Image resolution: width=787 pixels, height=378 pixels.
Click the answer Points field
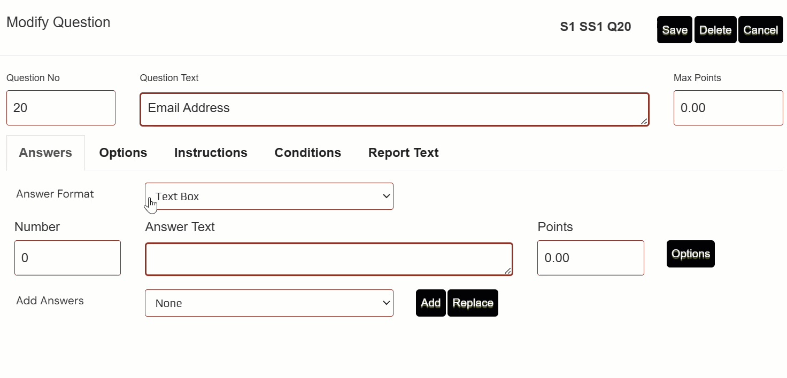[590, 258]
